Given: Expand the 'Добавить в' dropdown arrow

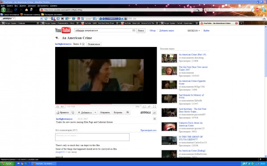Looking at the screenshot, I should (x=95, y=112).
